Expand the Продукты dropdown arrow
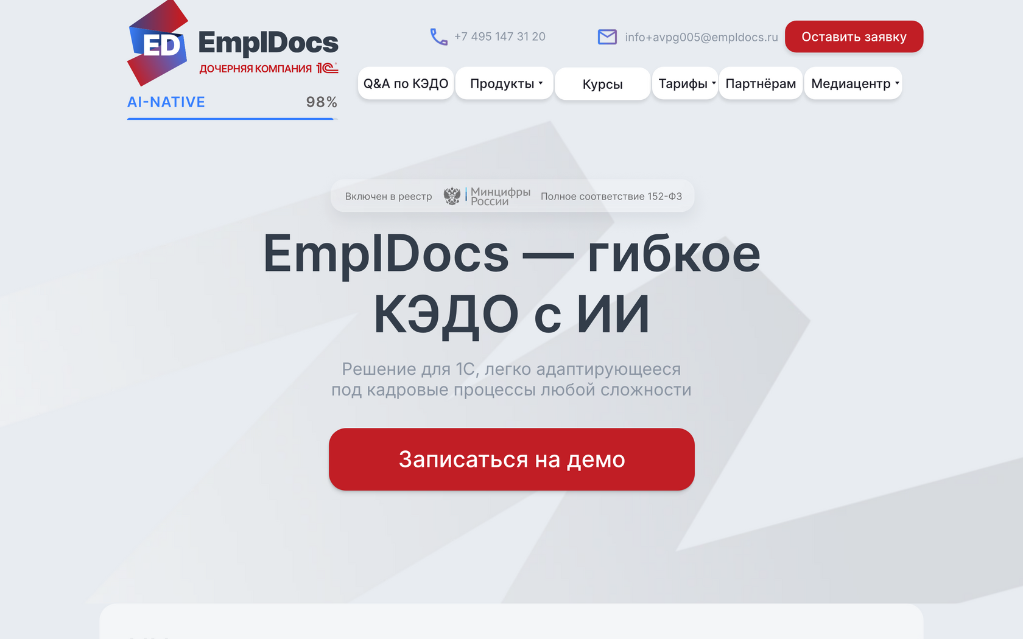 [541, 83]
